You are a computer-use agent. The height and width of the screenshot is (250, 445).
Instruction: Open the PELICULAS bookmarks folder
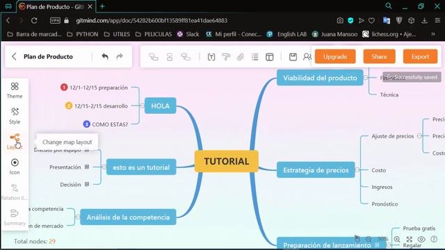pyautogui.click(x=154, y=34)
